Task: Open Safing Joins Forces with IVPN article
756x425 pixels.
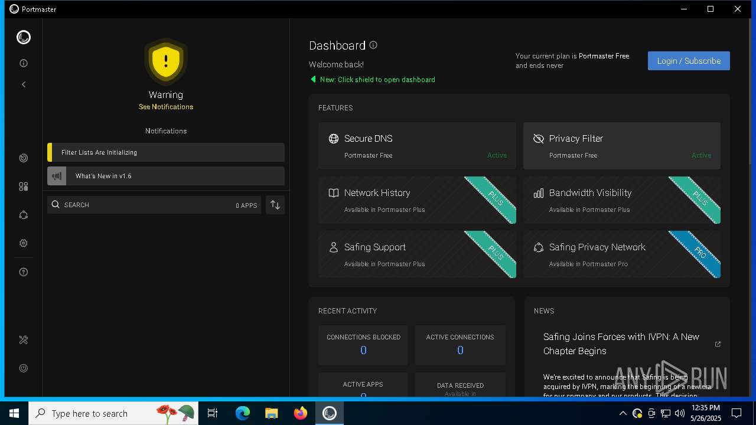Action: (621, 344)
